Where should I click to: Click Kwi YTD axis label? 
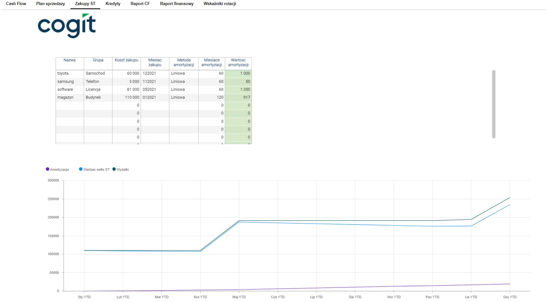pos(200,297)
